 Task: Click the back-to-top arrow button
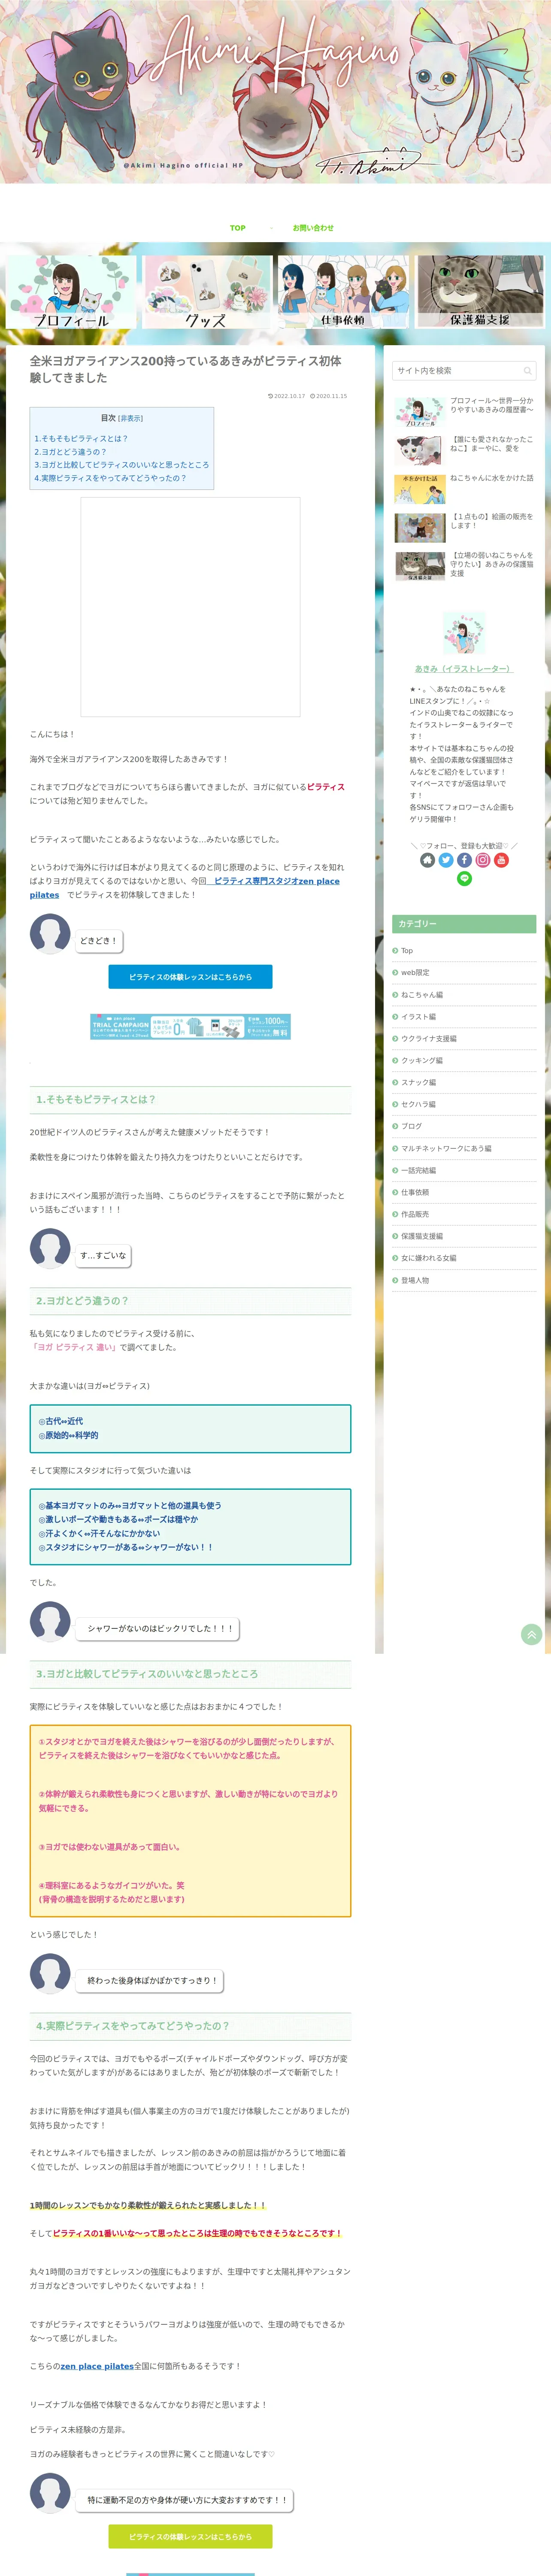tap(532, 1635)
